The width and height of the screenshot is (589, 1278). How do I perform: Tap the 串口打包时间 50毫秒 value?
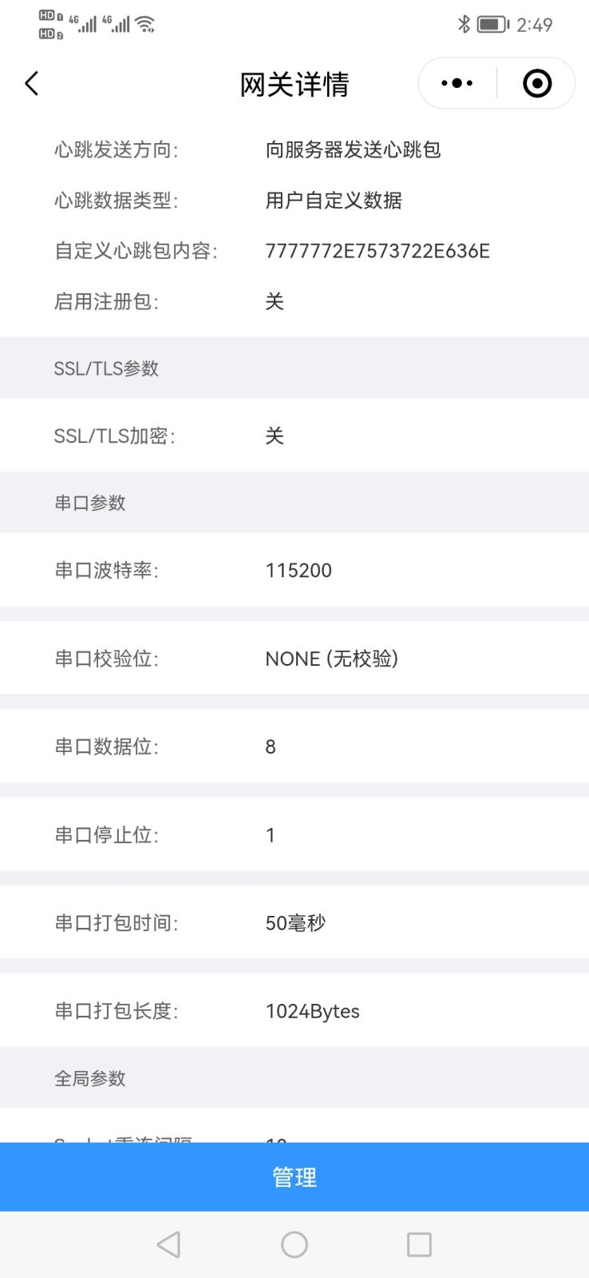coord(295,923)
